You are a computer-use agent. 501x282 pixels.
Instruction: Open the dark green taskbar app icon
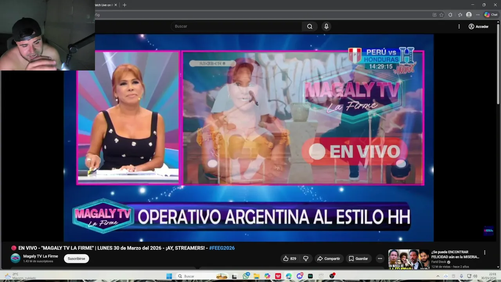pos(310,276)
